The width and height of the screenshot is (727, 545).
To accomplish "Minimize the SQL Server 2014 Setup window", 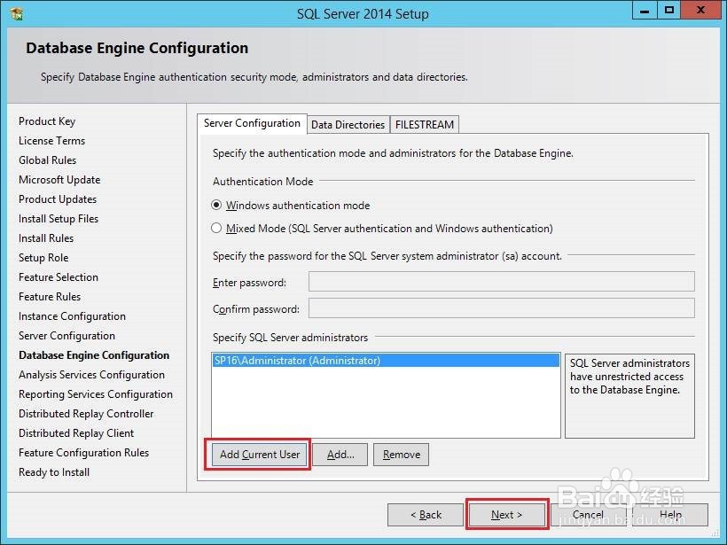I will 645,11.
